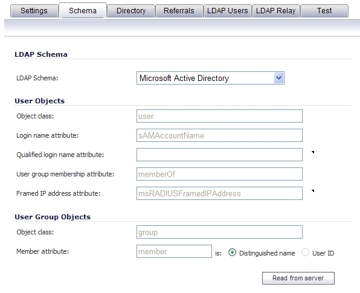Open the LDAP Schema dropdown arrow
This screenshot has width=360, height=293.
[x=278, y=78]
